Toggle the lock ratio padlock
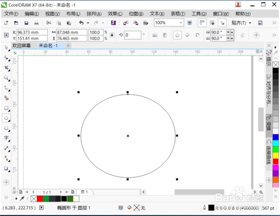The width and height of the screenshot is (280, 216). (x=112, y=35)
